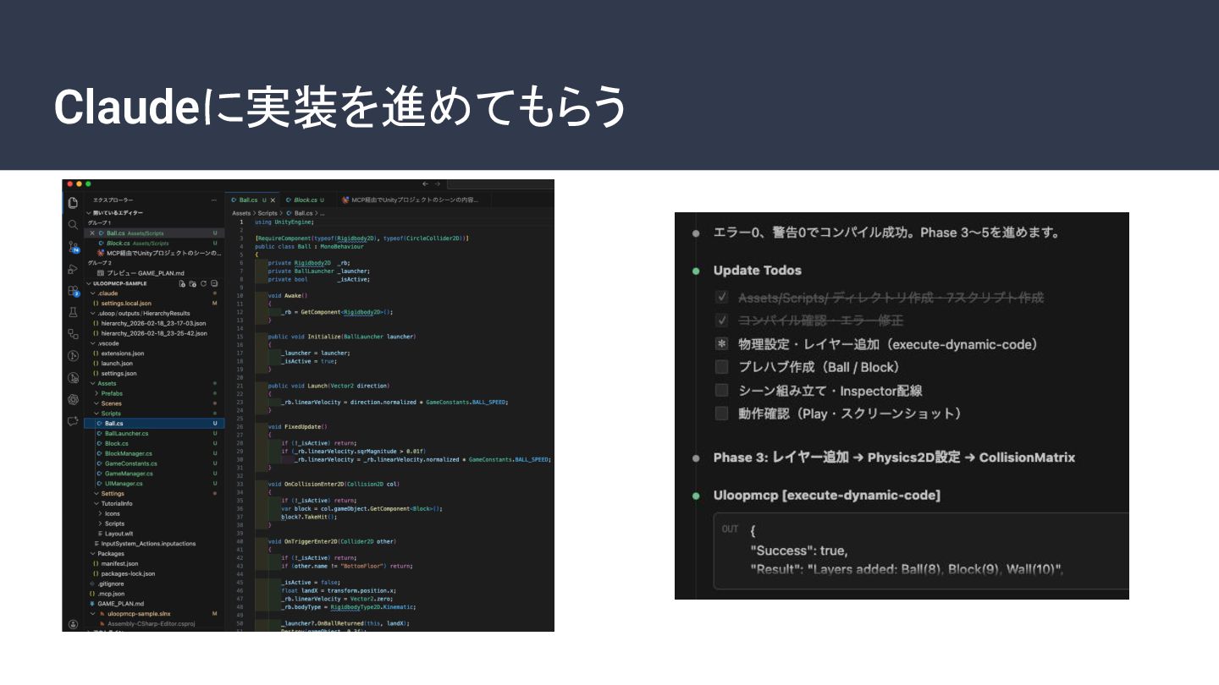1219x685 pixels.
Task: Select GameManager.cs in the tree
Action: click(x=154, y=474)
